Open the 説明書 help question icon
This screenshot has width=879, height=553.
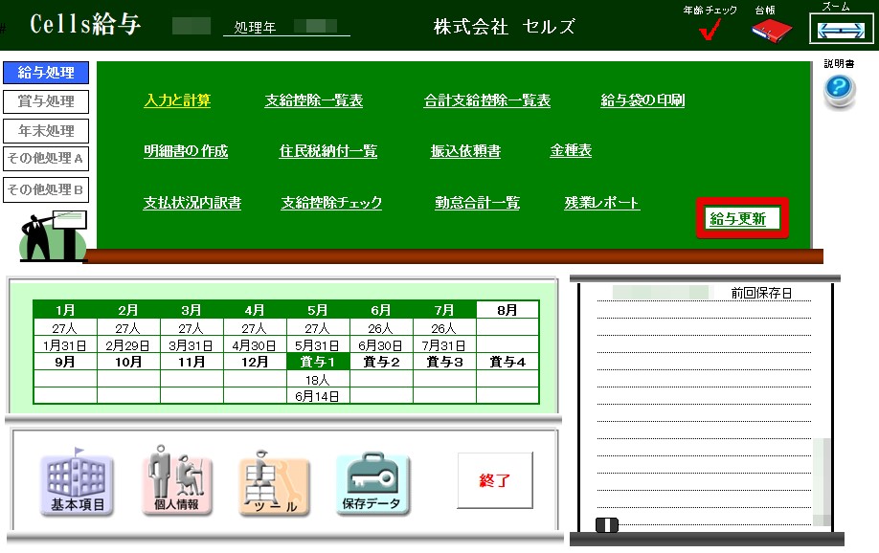[839, 90]
